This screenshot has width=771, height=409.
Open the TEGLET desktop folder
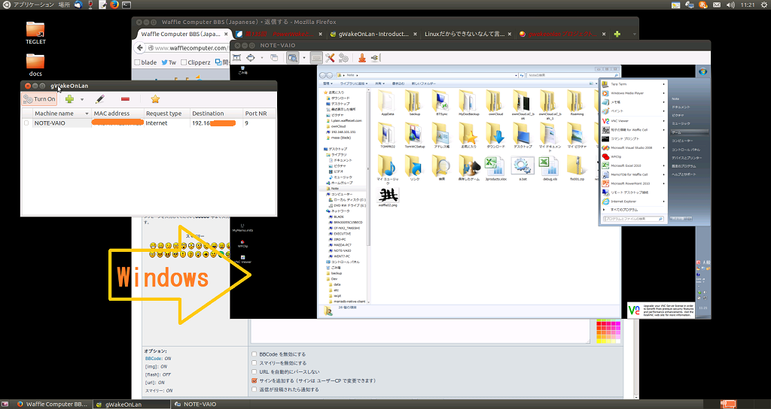[35, 33]
